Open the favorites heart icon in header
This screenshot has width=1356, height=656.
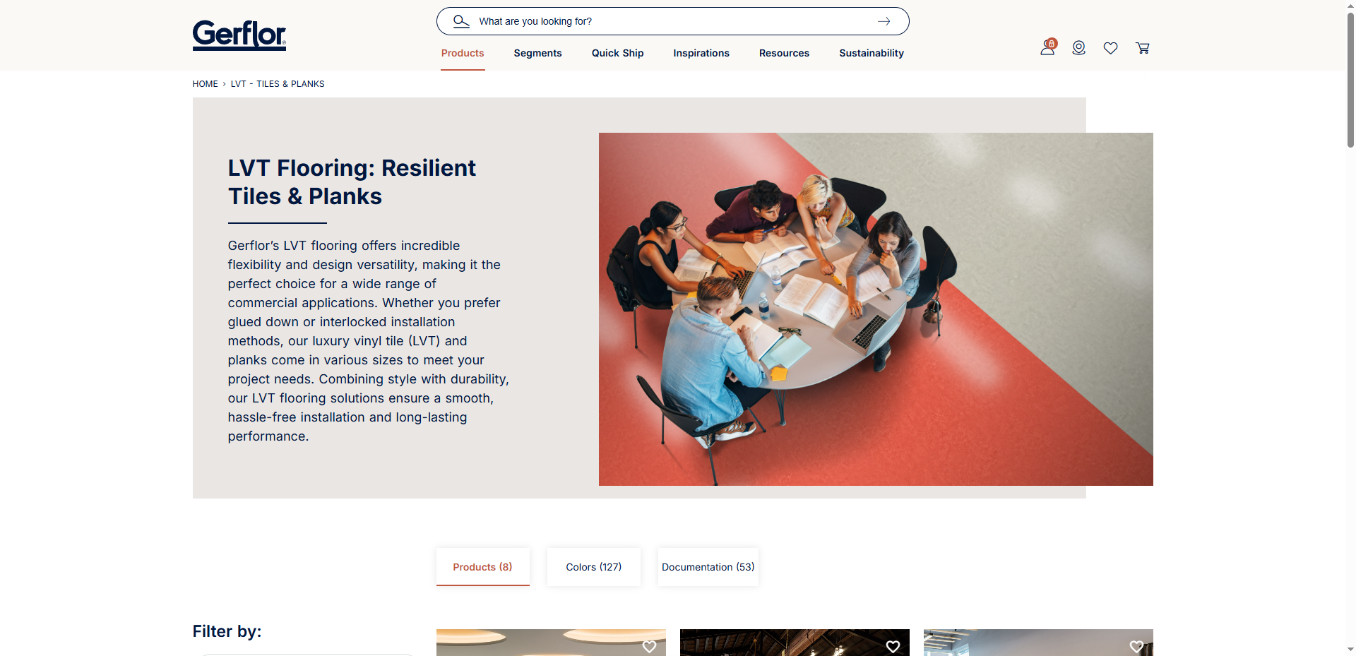[x=1110, y=48]
